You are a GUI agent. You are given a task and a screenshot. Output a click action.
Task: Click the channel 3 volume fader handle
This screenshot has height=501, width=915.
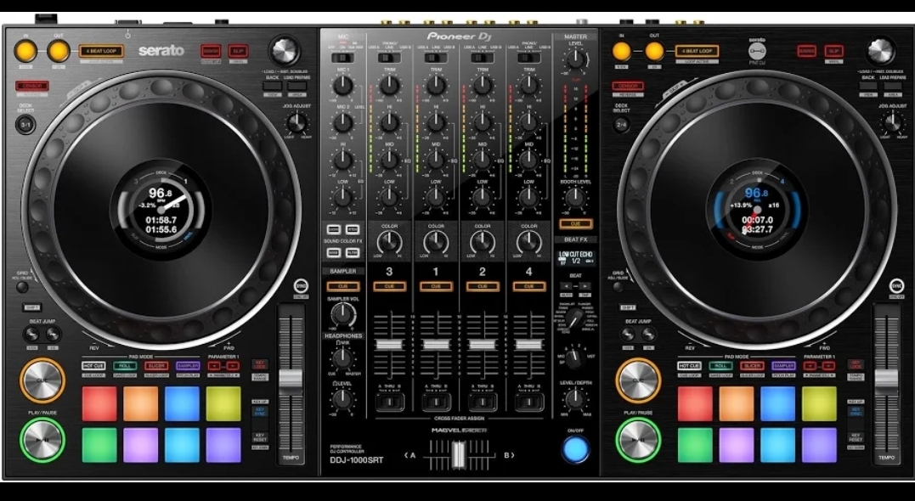(x=389, y=345)
